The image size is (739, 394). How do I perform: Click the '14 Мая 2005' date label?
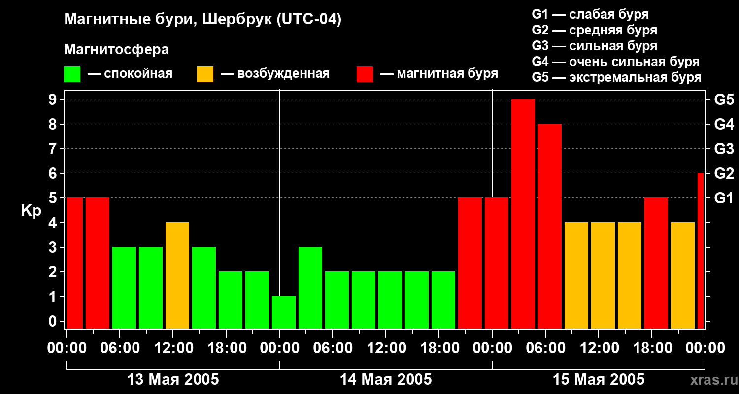[386, 380]
